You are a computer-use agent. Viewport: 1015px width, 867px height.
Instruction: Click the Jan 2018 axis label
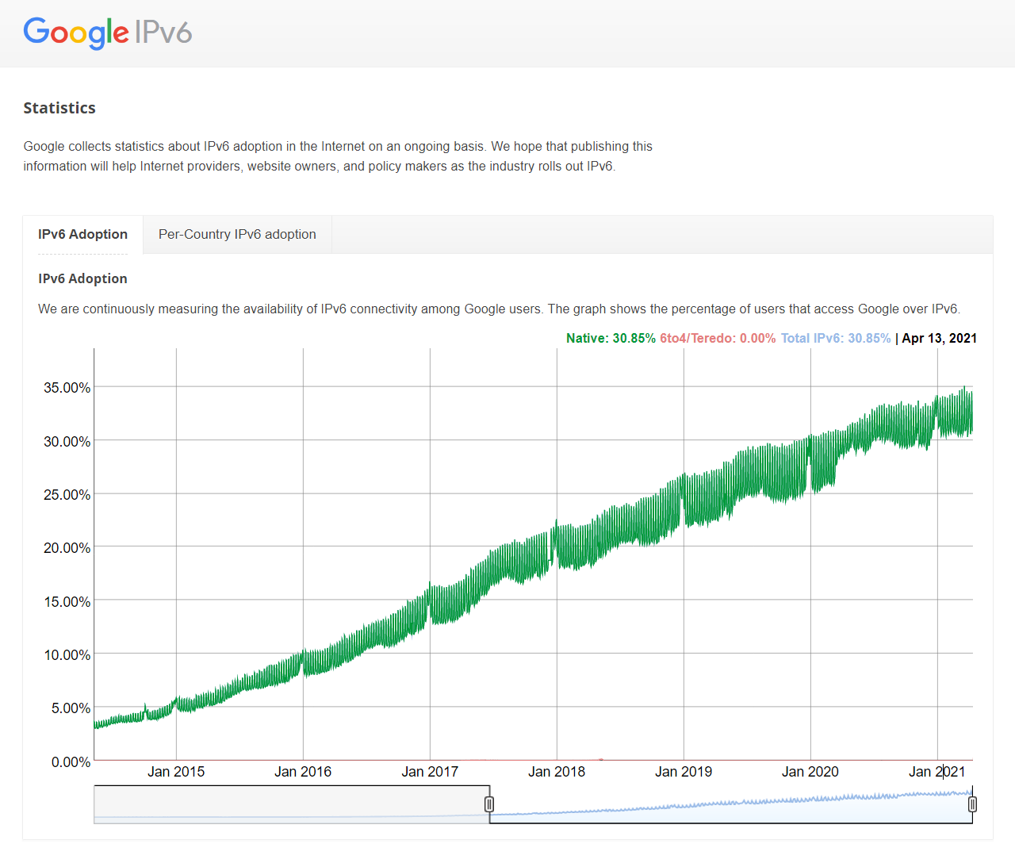tap(557, 772)
